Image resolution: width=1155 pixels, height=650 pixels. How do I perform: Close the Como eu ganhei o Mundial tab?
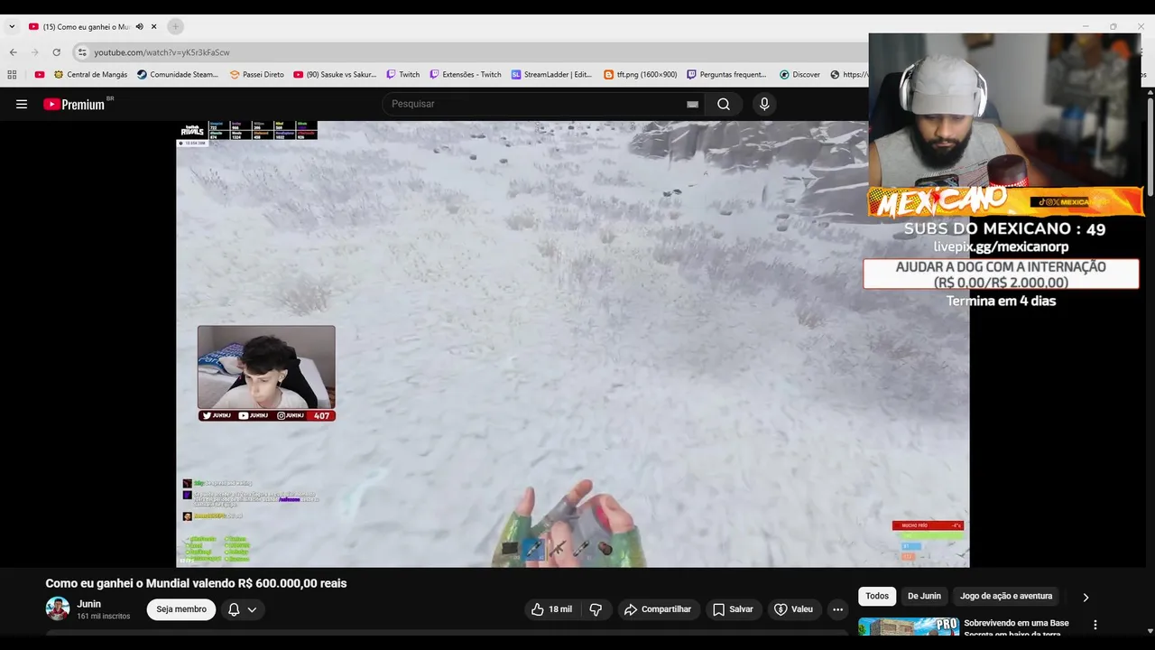(x=154, y=27)
